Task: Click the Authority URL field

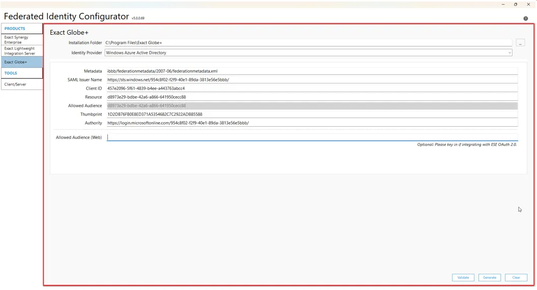Action: [x=312, y=123]
